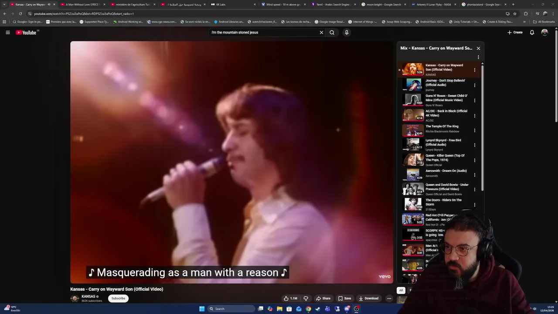Switch to Artemis II Lunar Flyby NASA tab
The image size is (558, 314).
click(x=434, y=4)
